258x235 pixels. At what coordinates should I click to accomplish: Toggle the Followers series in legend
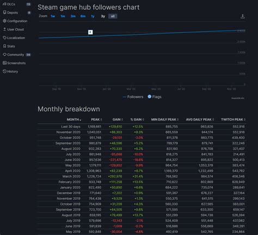[x=133, y=97]
